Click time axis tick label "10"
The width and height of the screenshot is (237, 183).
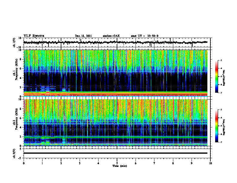(210, 163)
